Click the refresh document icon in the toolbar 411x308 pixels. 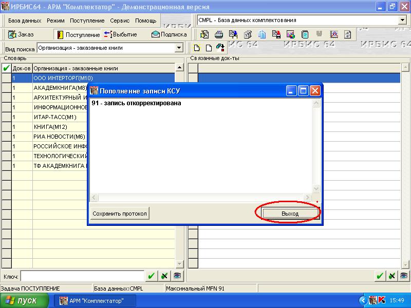348,34
